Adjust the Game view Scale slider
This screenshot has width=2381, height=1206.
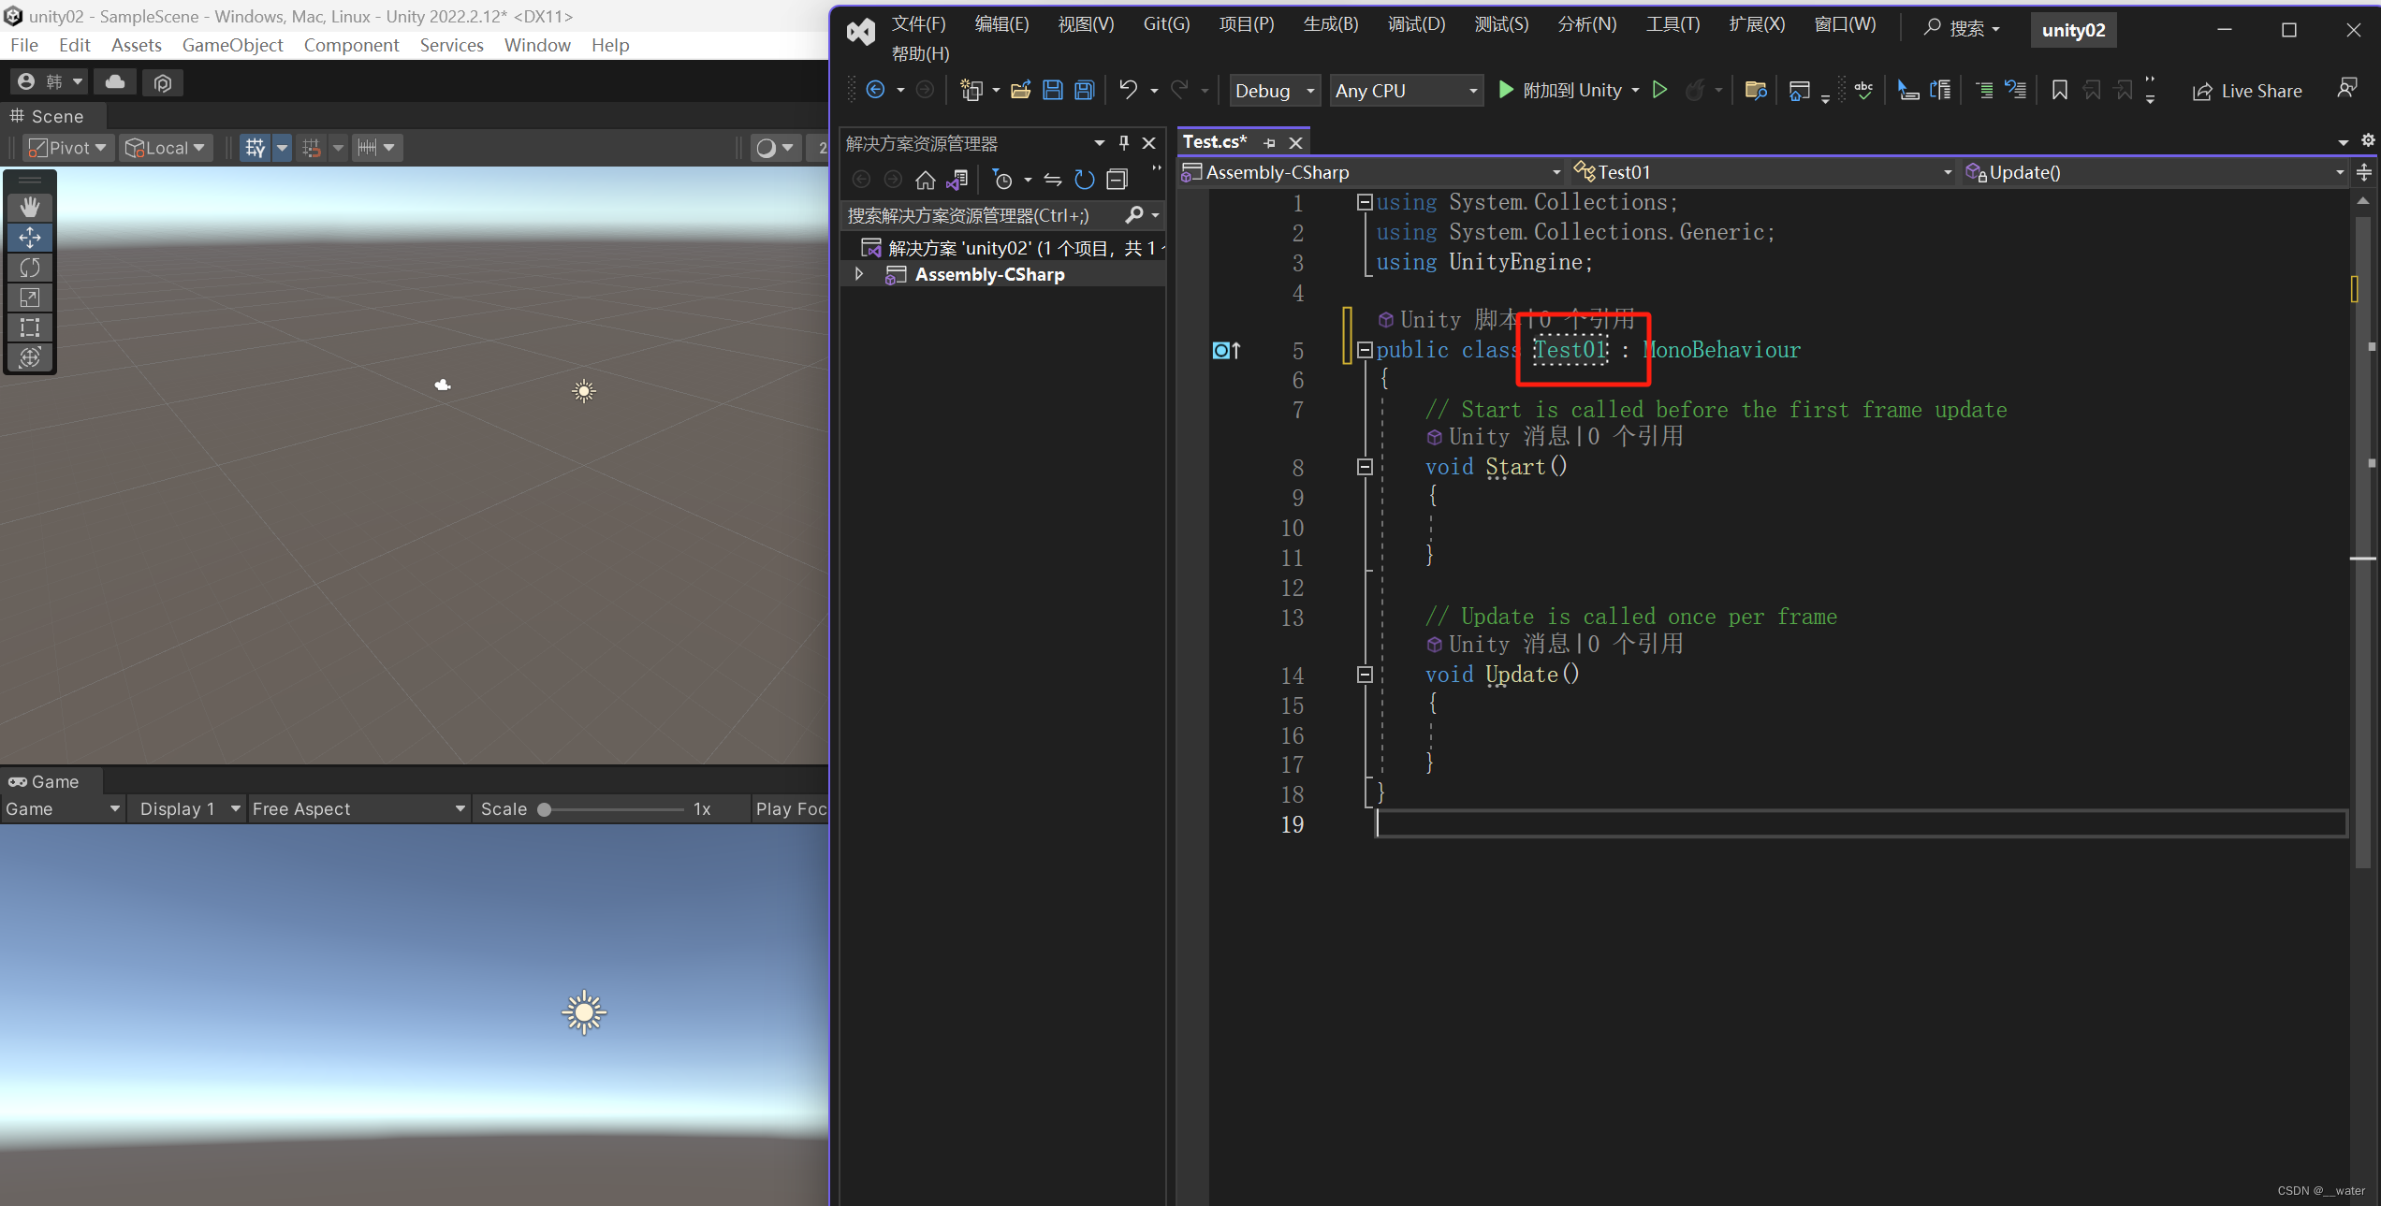(546, 808)
